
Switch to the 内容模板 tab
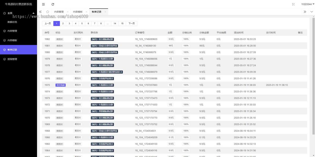[x=78, y=12]
